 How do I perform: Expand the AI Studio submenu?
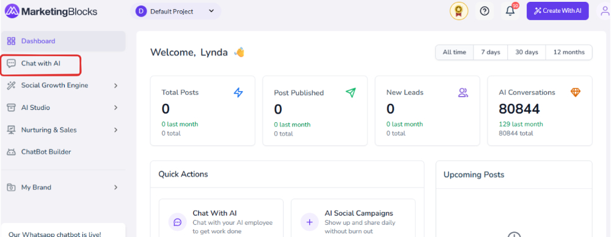click(63, 108)
